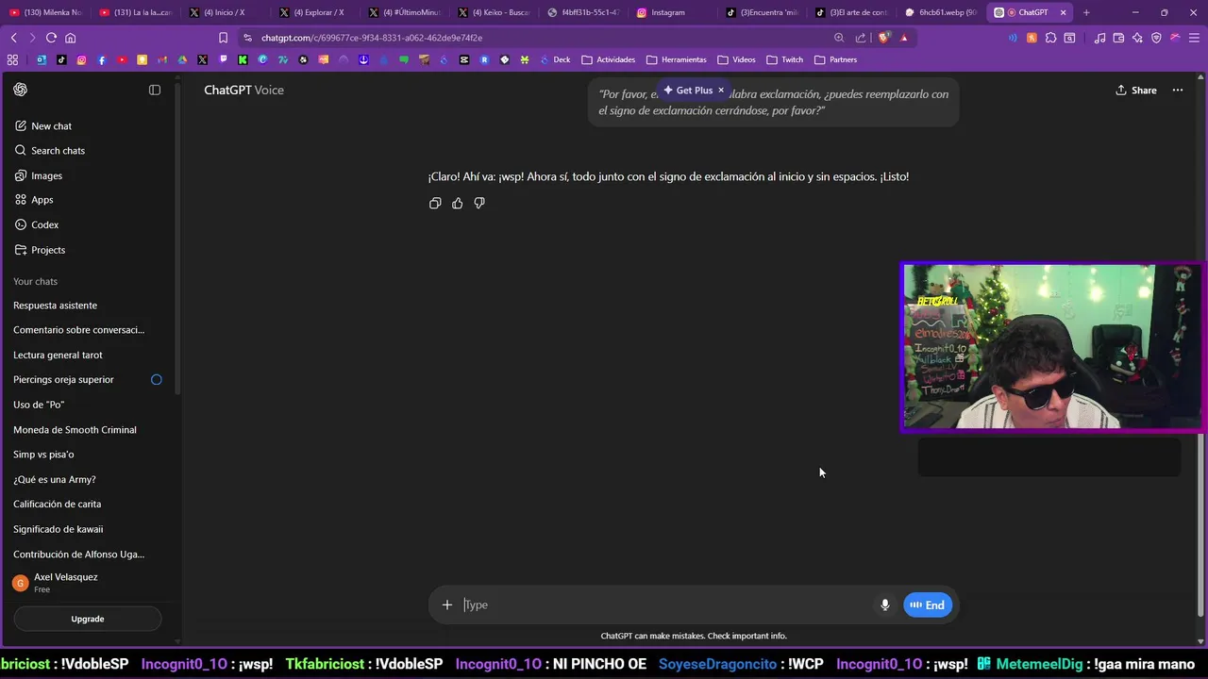
Task: Open the attachment plus menu in composer
Action: pyautogui.click(x=447, y=605)
